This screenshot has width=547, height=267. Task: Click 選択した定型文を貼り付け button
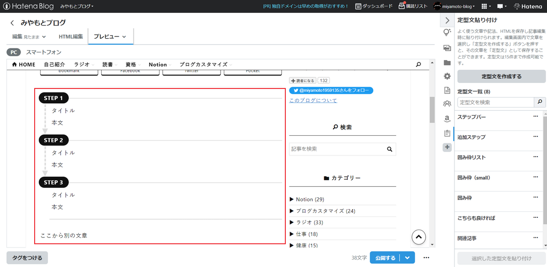pos(501,258)
